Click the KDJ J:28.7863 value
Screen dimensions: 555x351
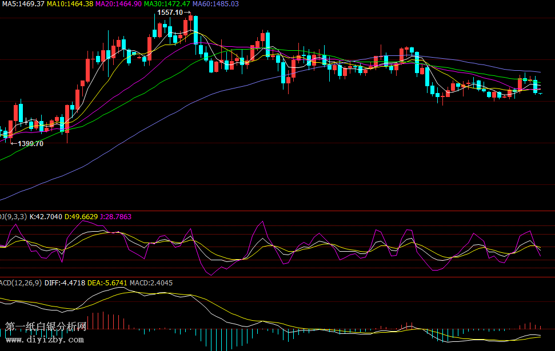[115, 217]
